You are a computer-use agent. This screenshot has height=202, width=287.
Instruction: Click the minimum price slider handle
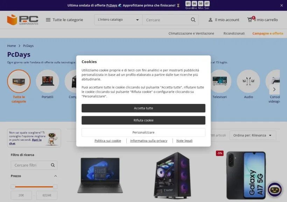[13, 187]
